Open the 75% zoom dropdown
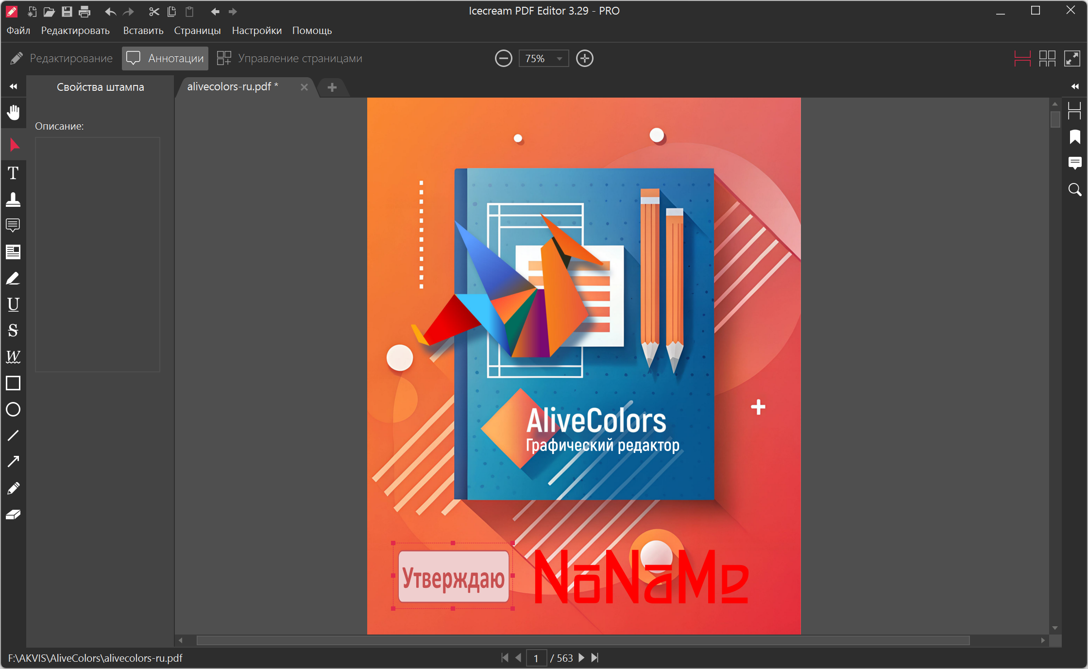Viewport: 1088px width, 669px height. 559,59
